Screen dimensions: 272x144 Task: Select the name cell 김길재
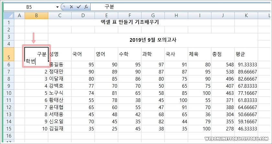60,128
